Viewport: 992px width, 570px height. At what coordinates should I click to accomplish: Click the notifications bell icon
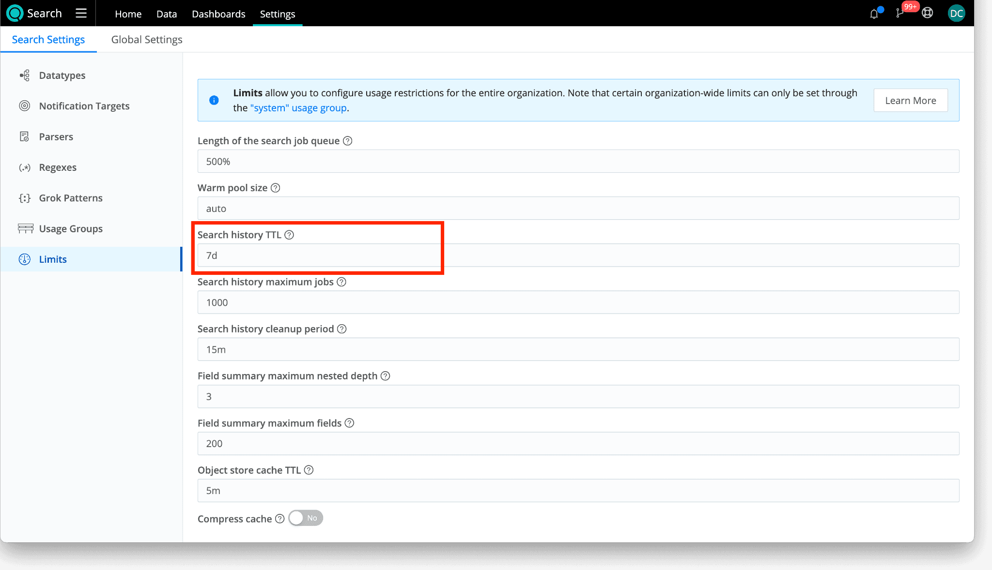874,14
